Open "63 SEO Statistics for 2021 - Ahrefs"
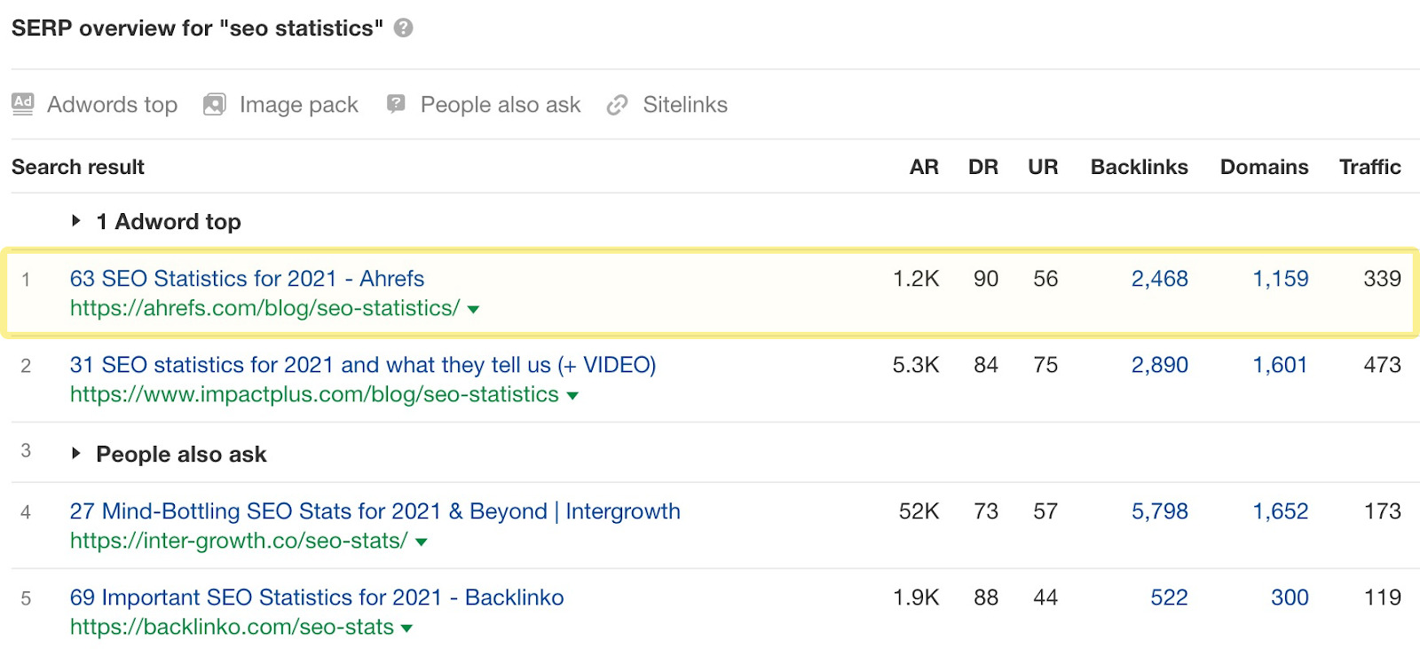The height and width of the screenshot is (649, 1420). [248, 278]
